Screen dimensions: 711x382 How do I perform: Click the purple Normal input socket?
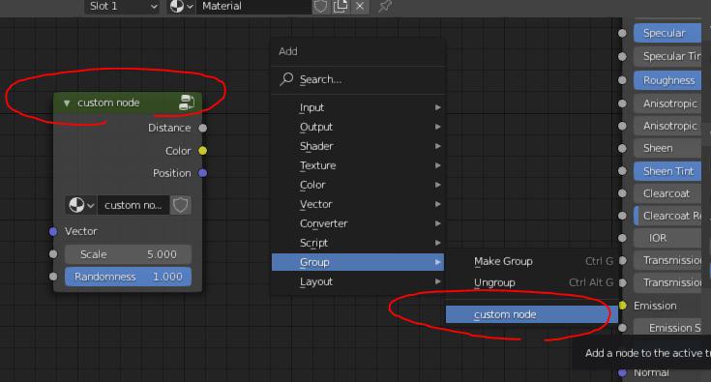(x=623, y=372)
